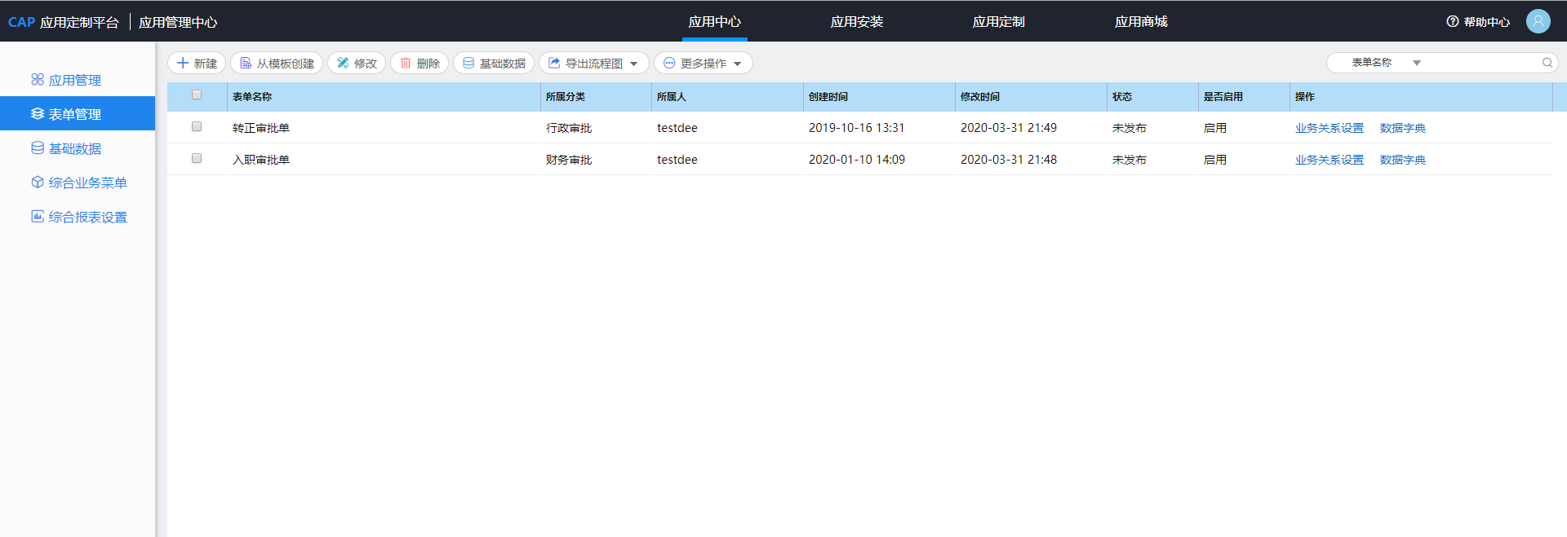This screenshot has height=537, width=1567.
Task: Toggle the select-all header checkbox
Action: point(197,95)
